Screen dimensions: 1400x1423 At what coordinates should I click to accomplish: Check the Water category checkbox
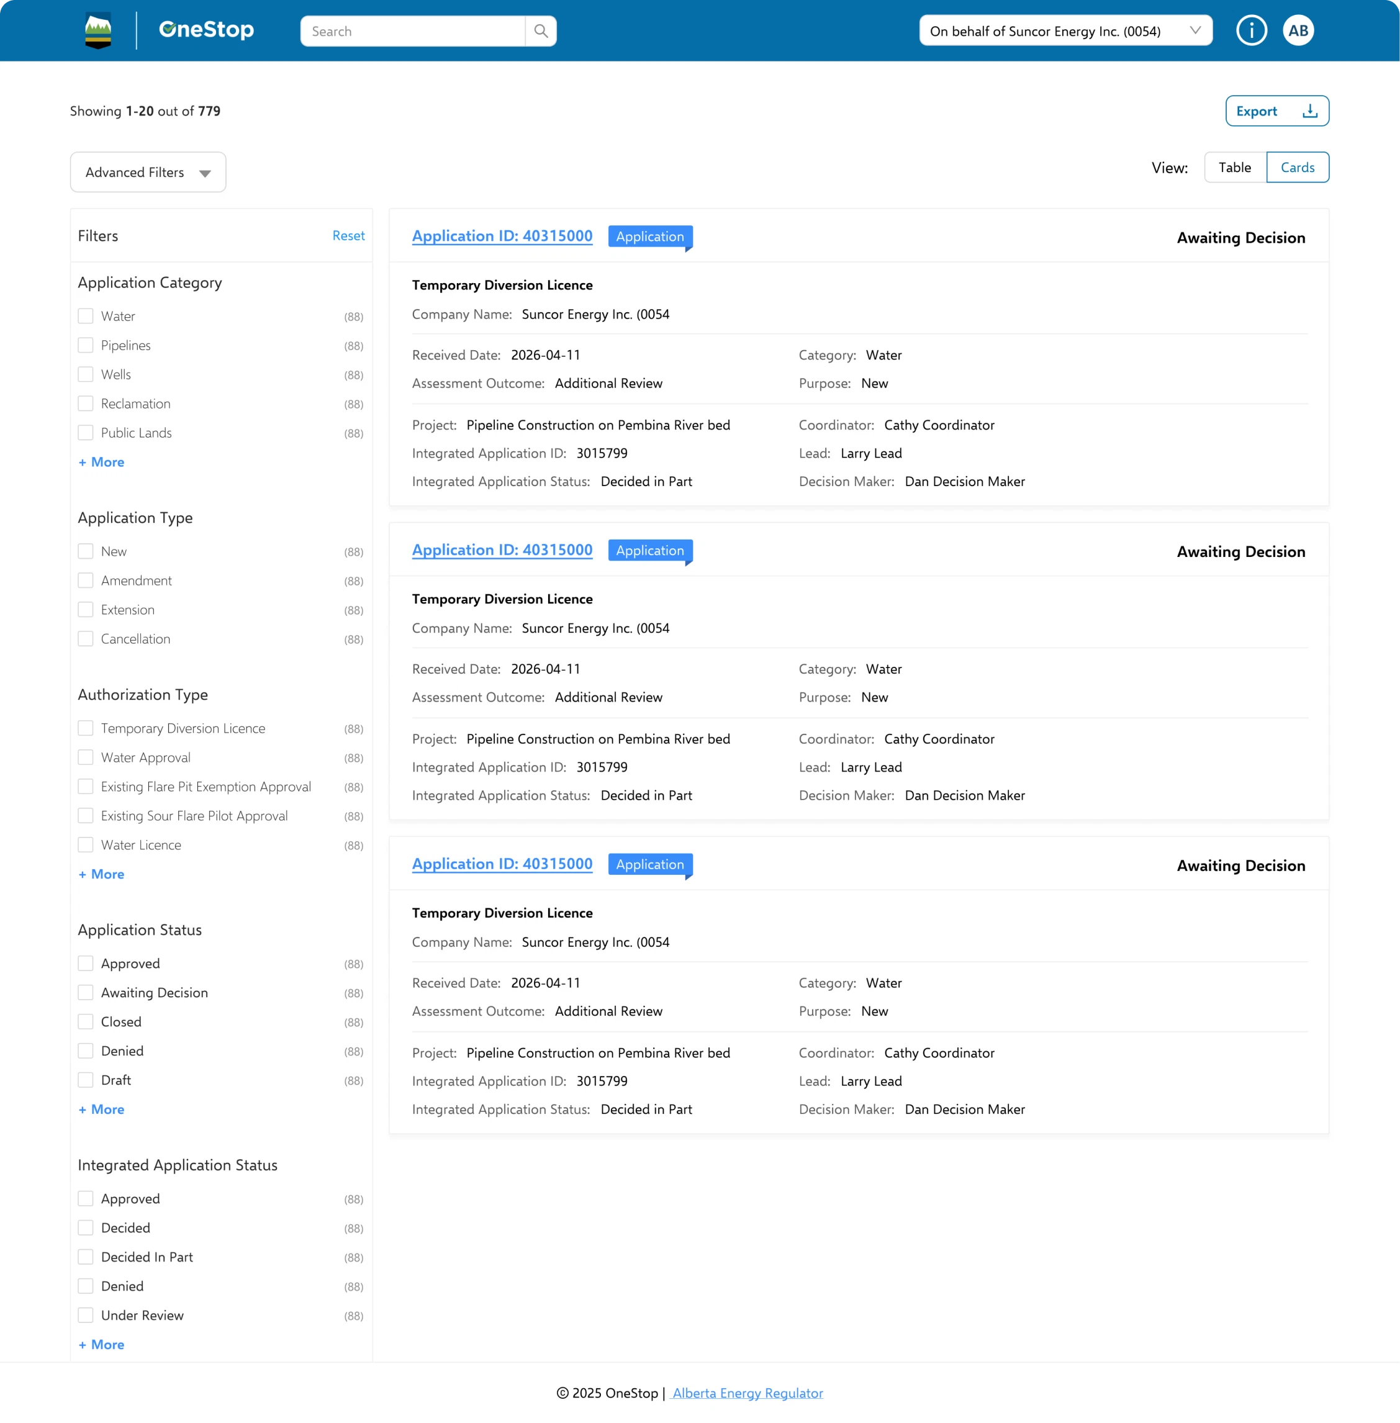(x=86, y=316)
